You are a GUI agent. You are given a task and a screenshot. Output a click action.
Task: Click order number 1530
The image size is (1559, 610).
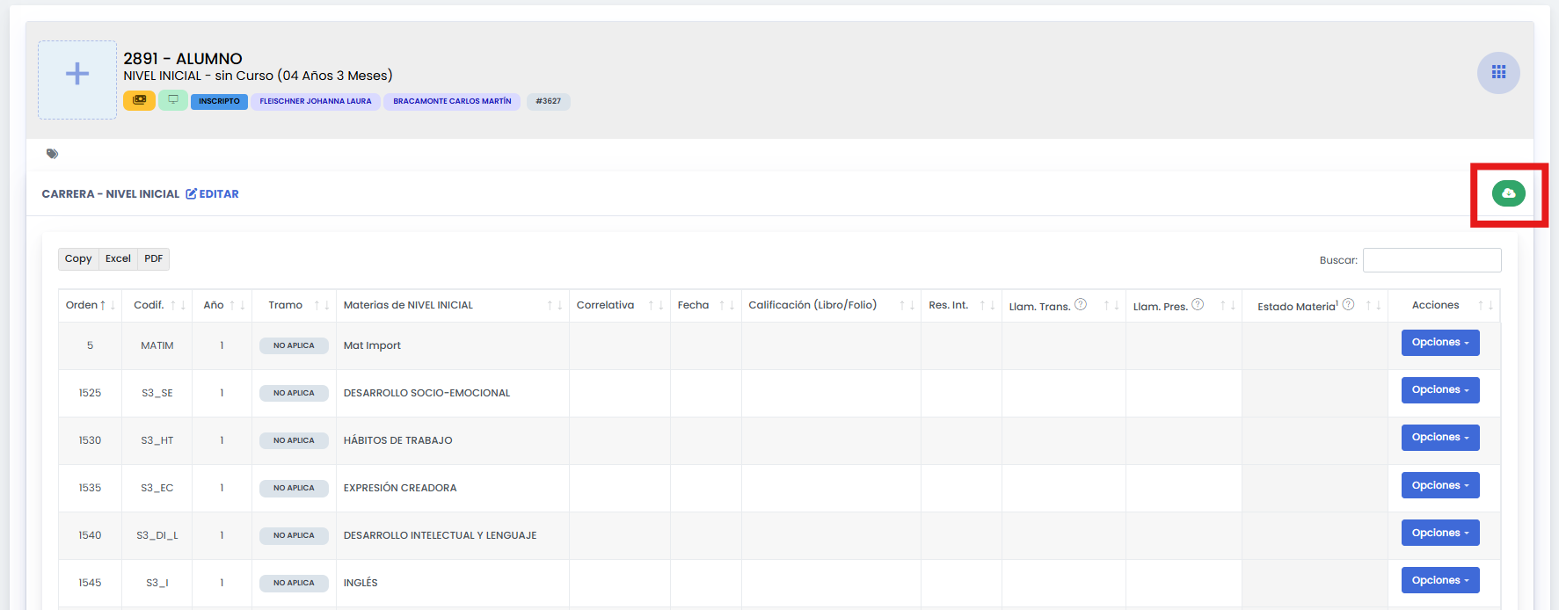coord(90,440)
